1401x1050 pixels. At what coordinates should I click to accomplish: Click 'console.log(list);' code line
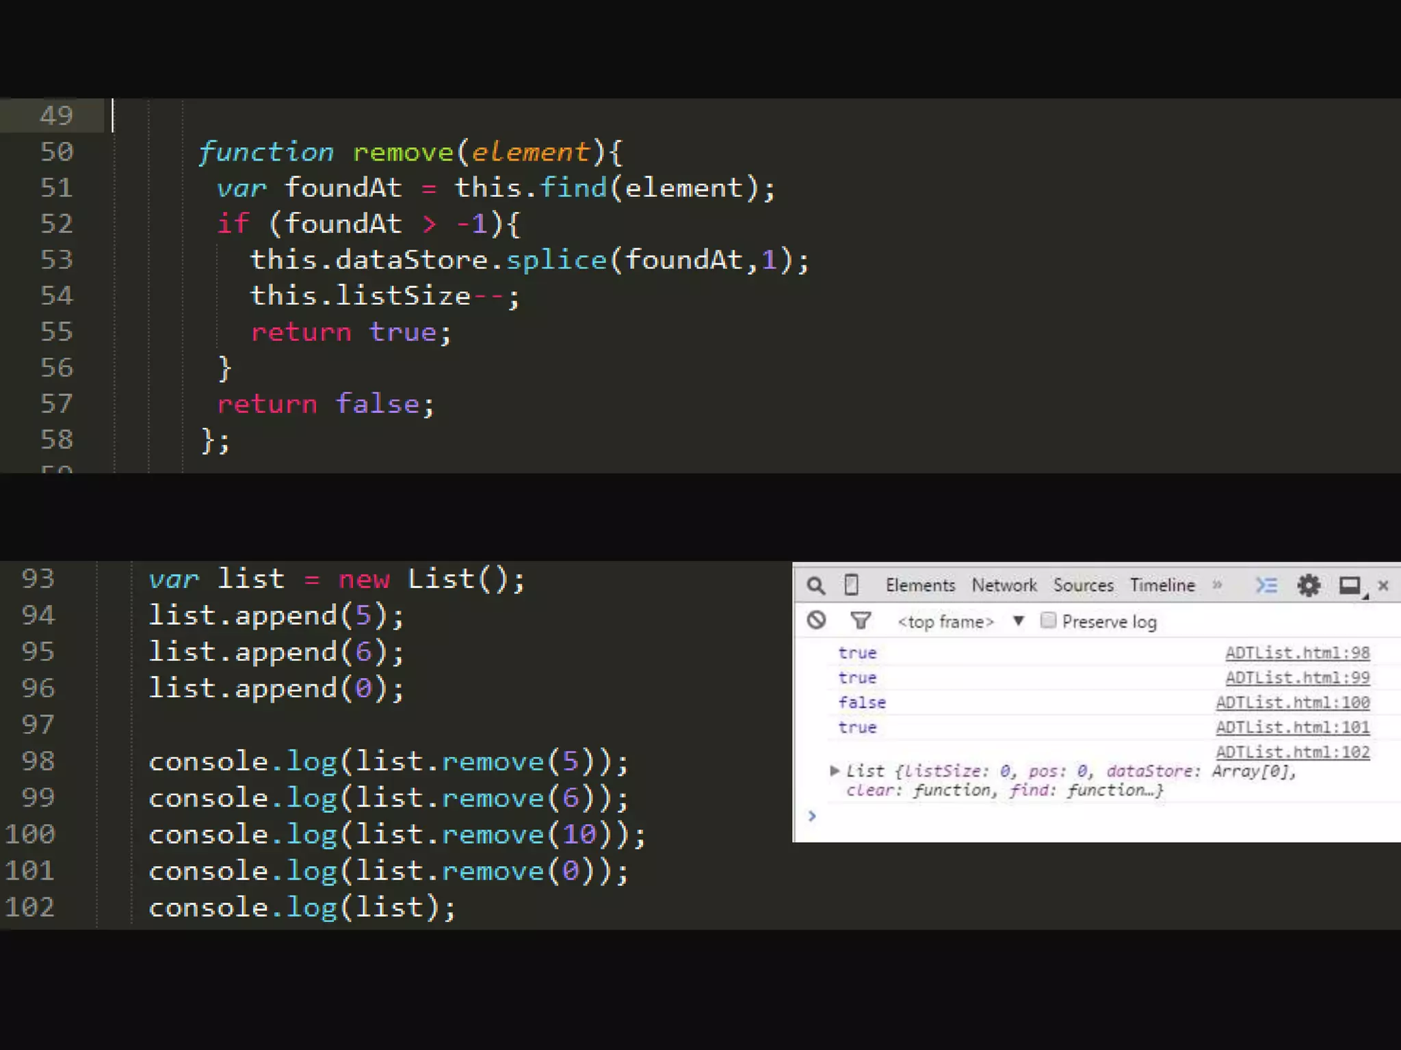(302, 907)
